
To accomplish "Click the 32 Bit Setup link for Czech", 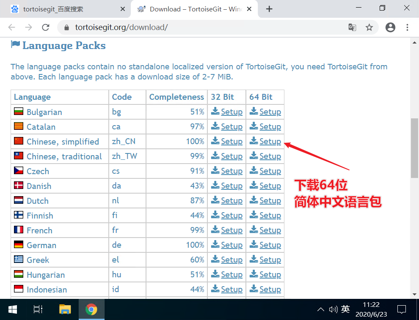I will tap(232, 171).
